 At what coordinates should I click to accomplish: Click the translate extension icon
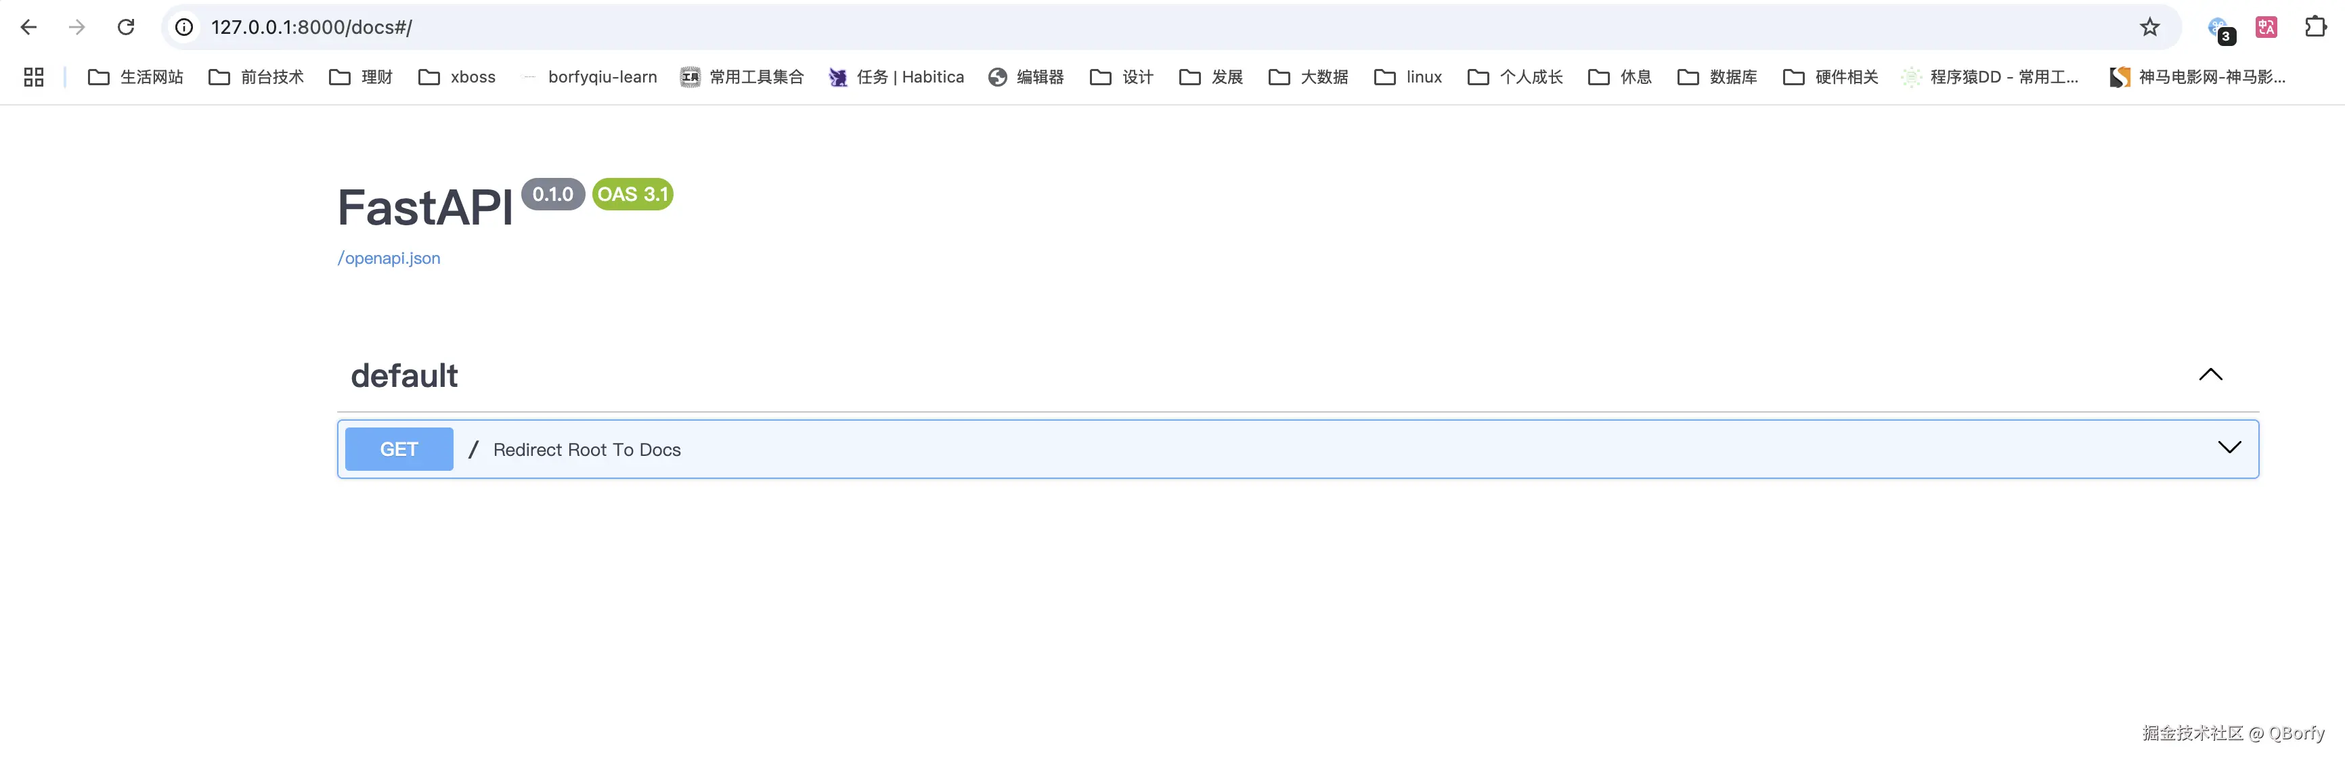coord(2266,27)
